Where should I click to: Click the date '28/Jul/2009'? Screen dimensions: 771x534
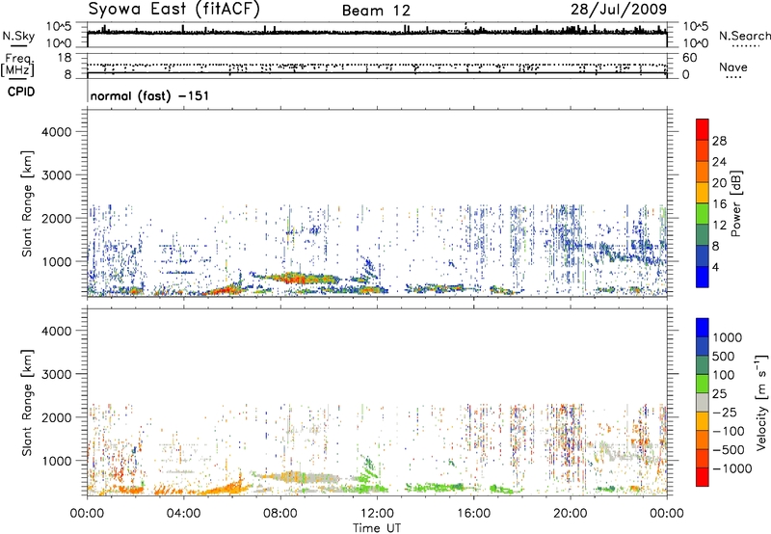click(619, 10)
